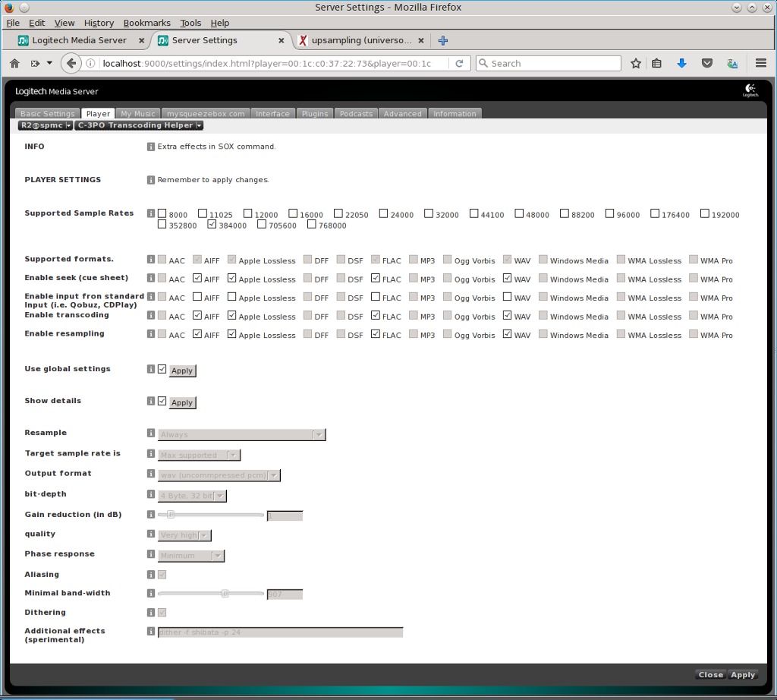
Task: Close the upsampling tab
Action: [x=421, y=41]
